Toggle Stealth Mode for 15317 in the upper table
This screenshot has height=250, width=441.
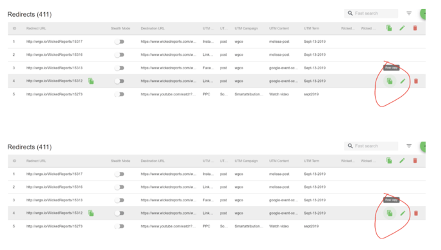119,42
